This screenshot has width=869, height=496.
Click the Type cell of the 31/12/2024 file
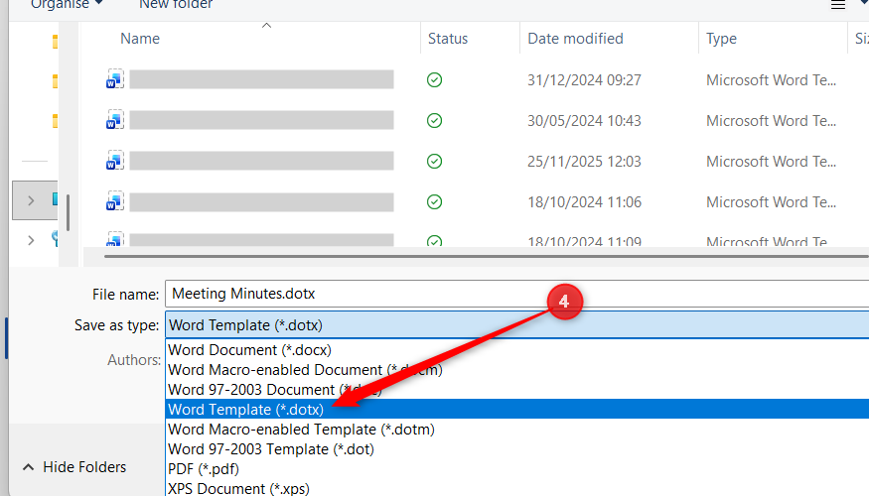click(771, 80)
